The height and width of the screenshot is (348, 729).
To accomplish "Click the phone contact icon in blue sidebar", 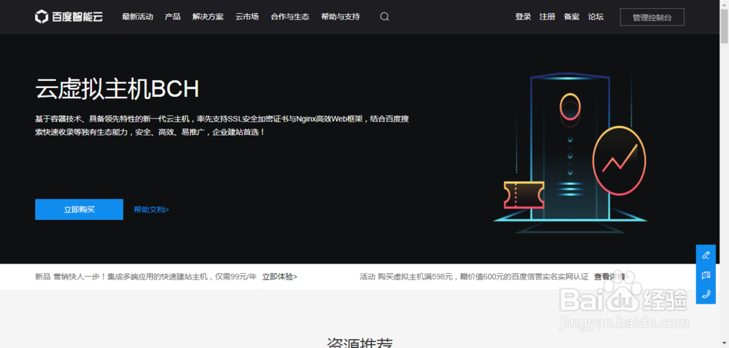I will click(x=706, y=293).
